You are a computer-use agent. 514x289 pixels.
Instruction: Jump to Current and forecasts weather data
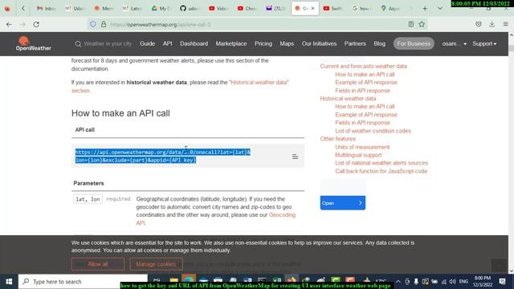tap(363, 66)
